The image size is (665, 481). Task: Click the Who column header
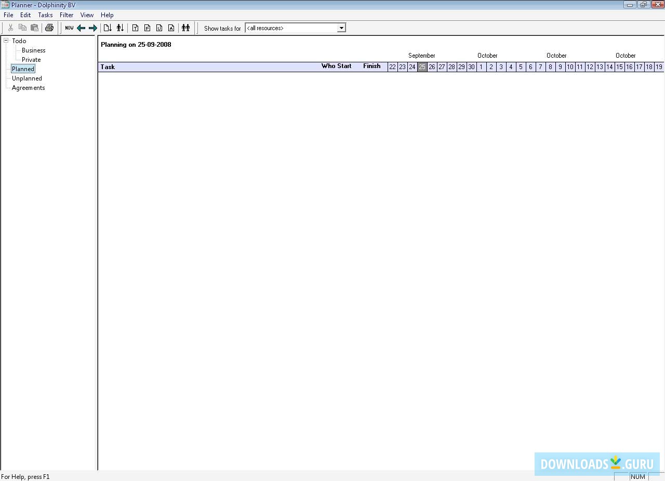pyautogui.click(x=328, y=66)
